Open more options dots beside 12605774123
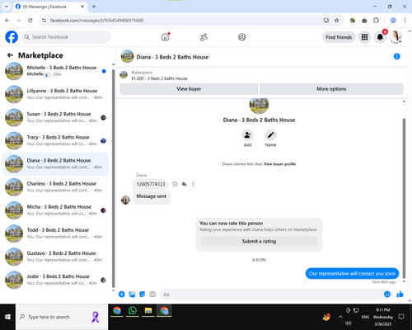Screen dimensions: 412x330 click(193, 184)
